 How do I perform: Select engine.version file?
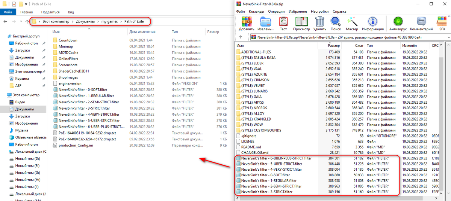click(x=70, y=83)
